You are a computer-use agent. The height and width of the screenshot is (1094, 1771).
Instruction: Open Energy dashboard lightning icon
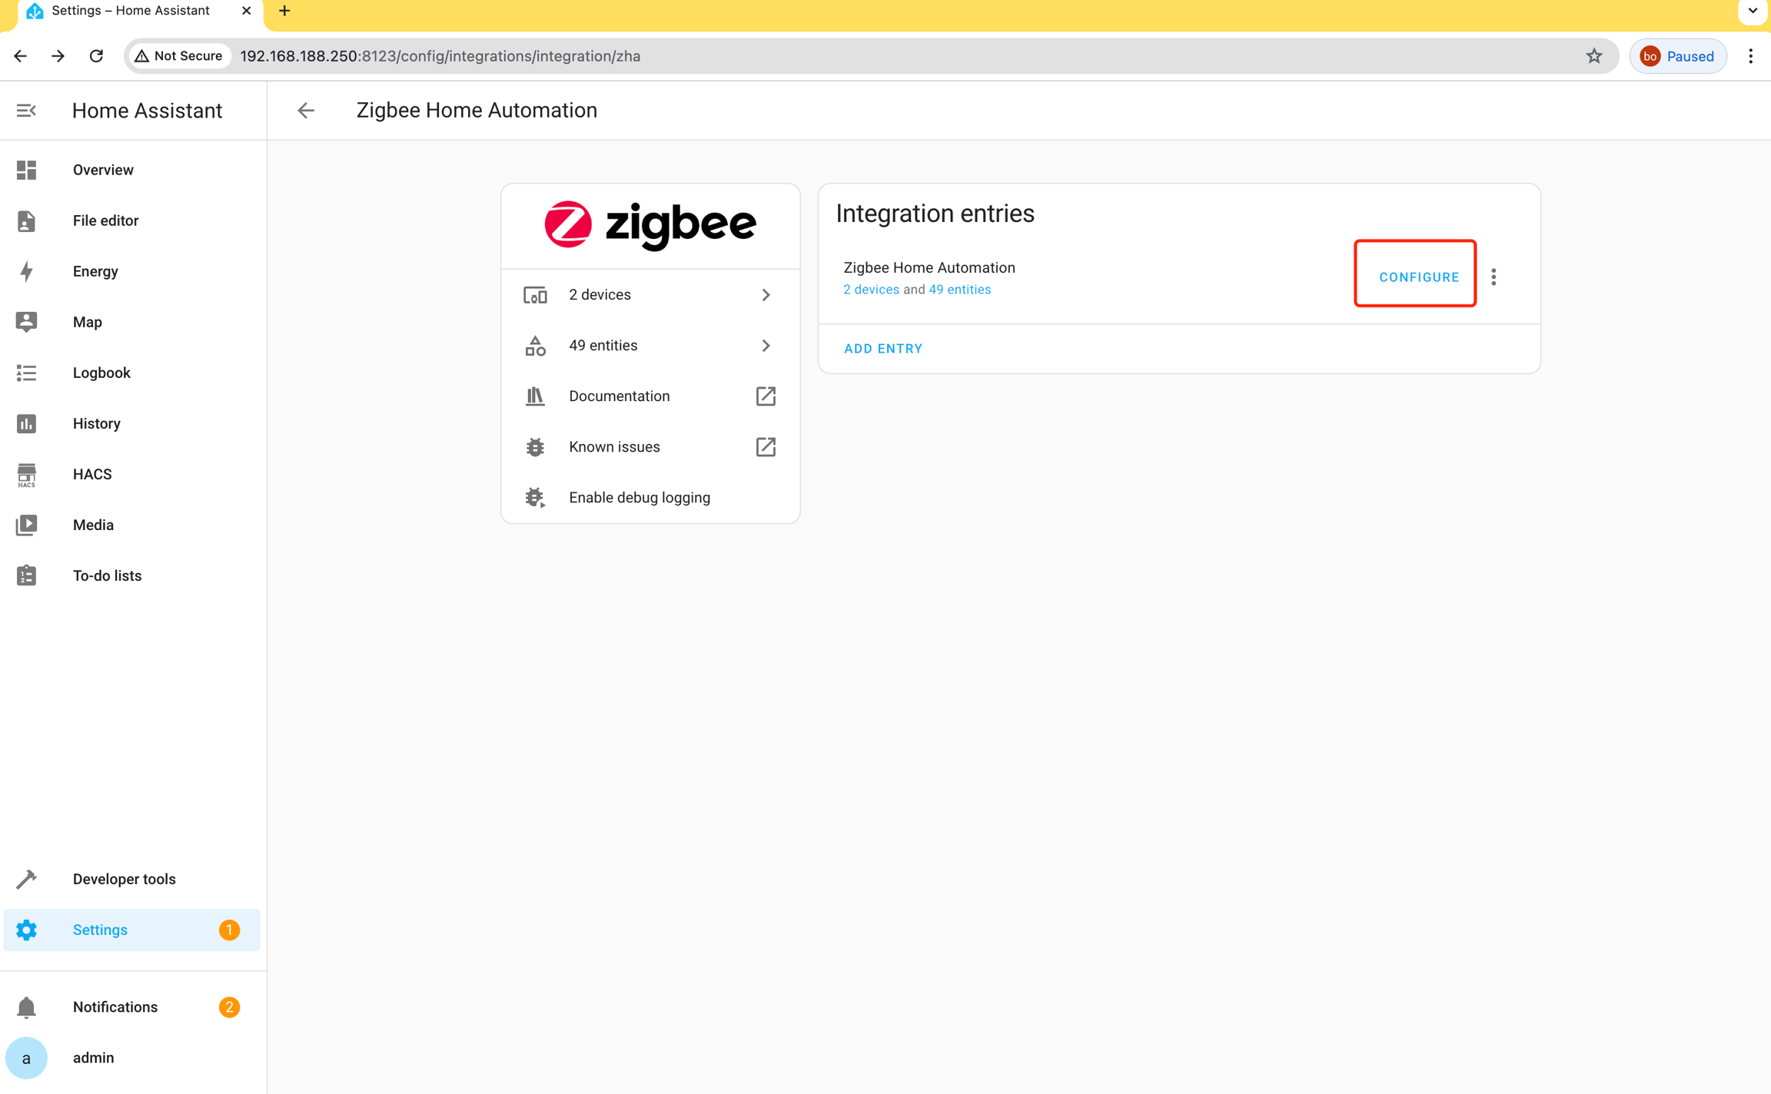[26, 271]
